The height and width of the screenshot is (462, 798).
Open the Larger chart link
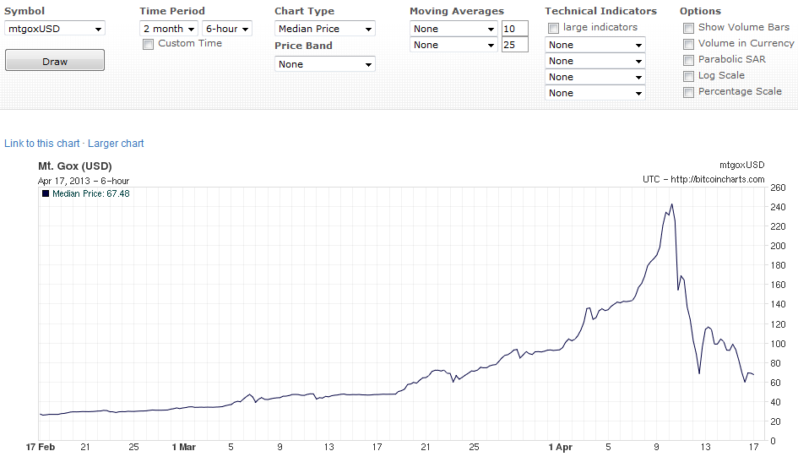(x=116, y=144)
